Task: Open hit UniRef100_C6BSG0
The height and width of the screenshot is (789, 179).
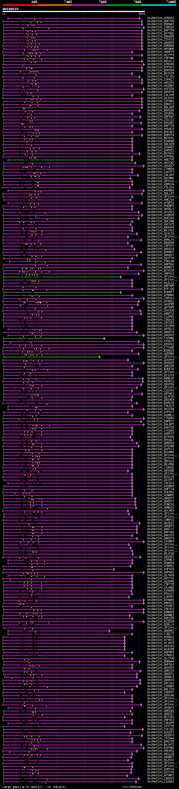Action: pos(161,27)
